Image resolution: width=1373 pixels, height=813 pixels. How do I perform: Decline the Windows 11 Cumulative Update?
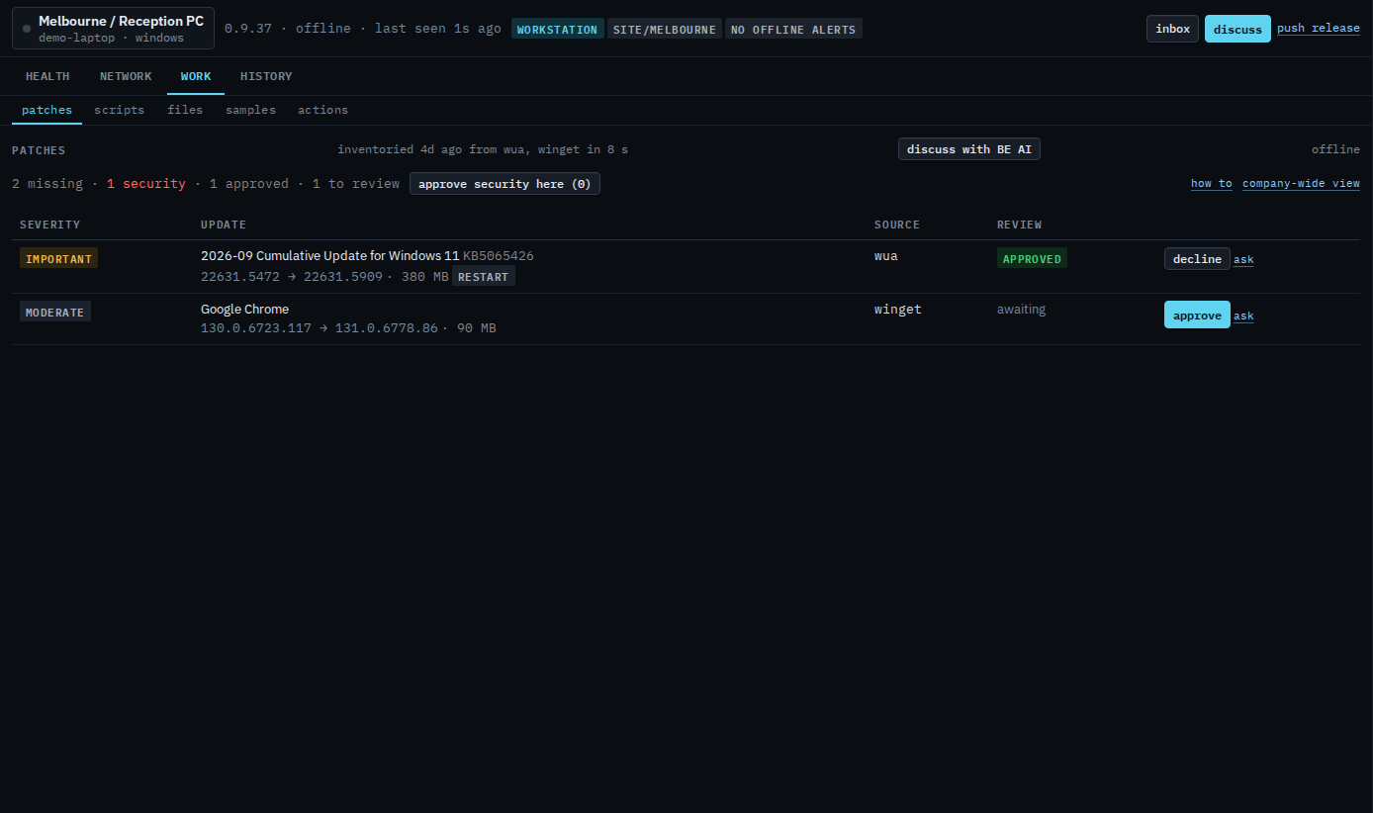click(1197, 259)
